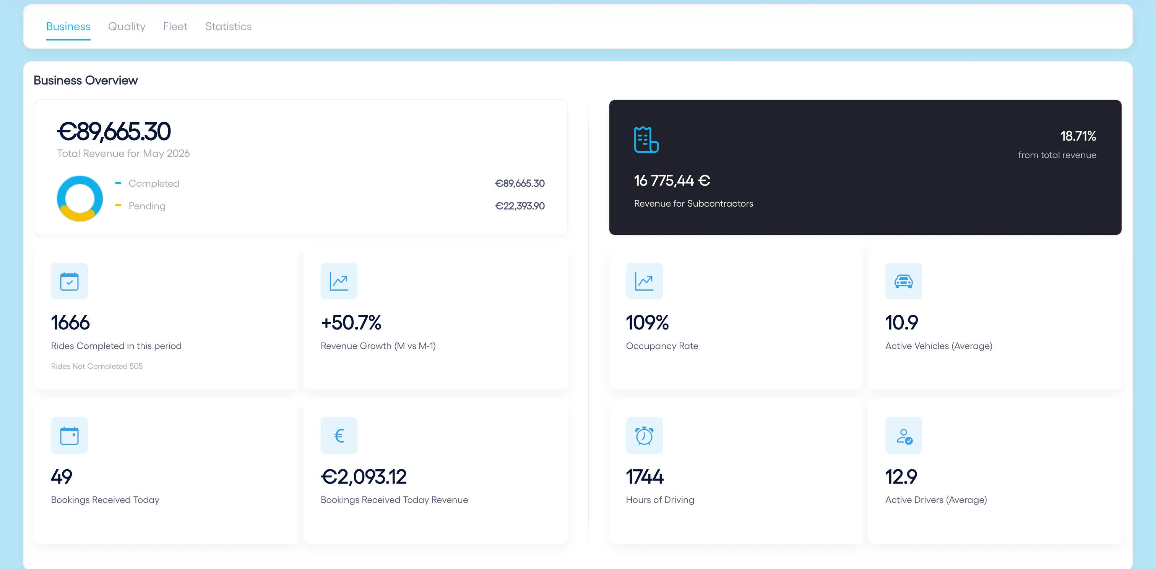Click the verified user icon above Active Drivers
Viewport: 1156px width, 569px height.
click(903, 435)
